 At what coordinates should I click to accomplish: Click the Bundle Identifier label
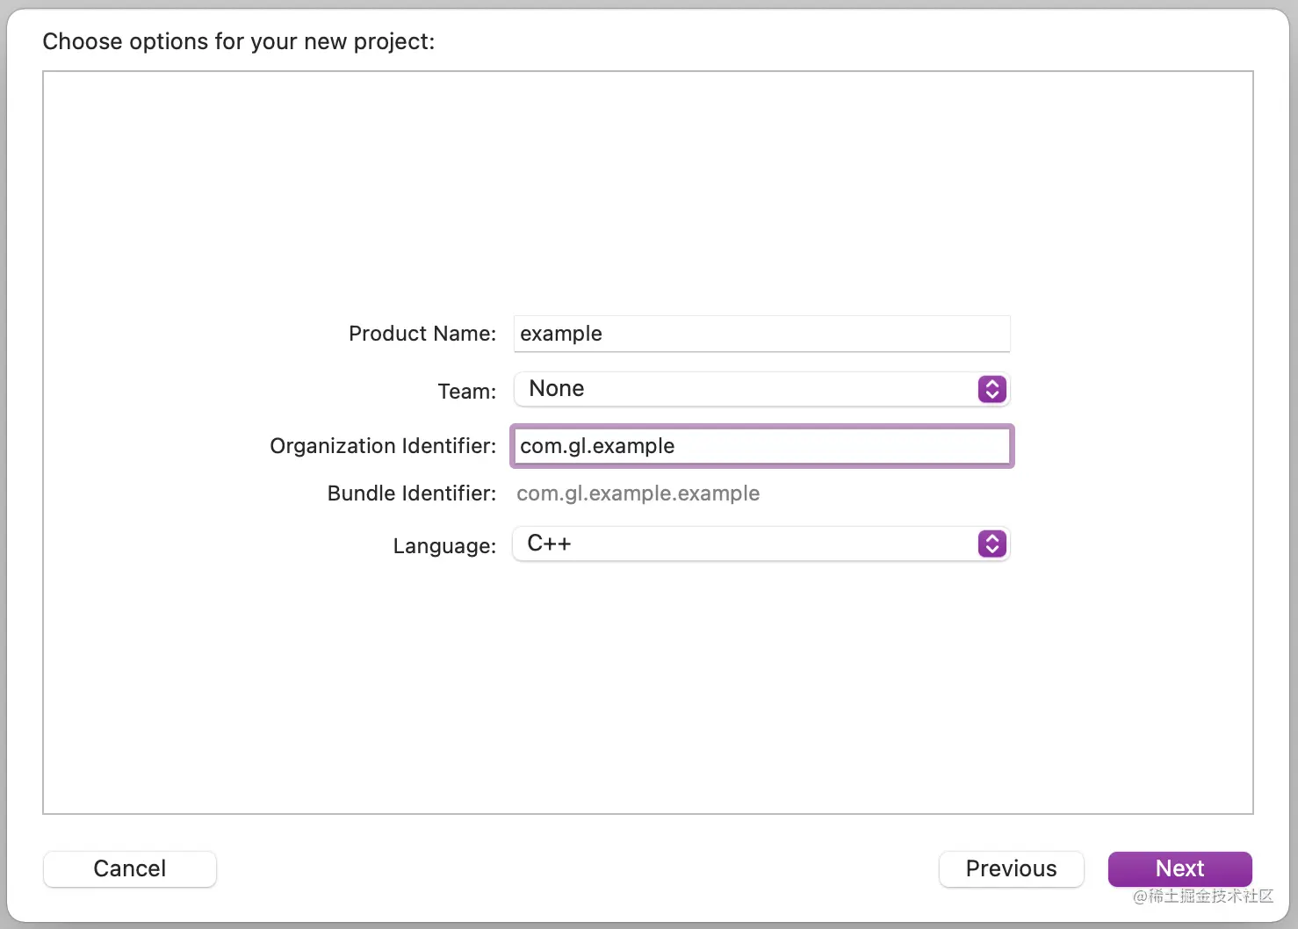pyautogui.click(x=412, y=493)
